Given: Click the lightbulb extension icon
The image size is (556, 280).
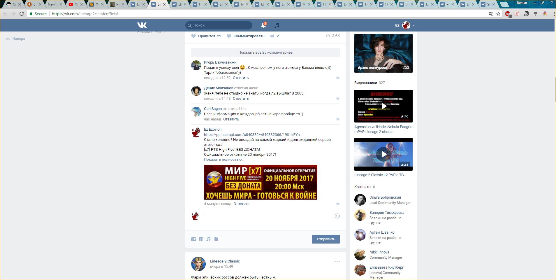Looking at the screenshot, I should (536, 14).
